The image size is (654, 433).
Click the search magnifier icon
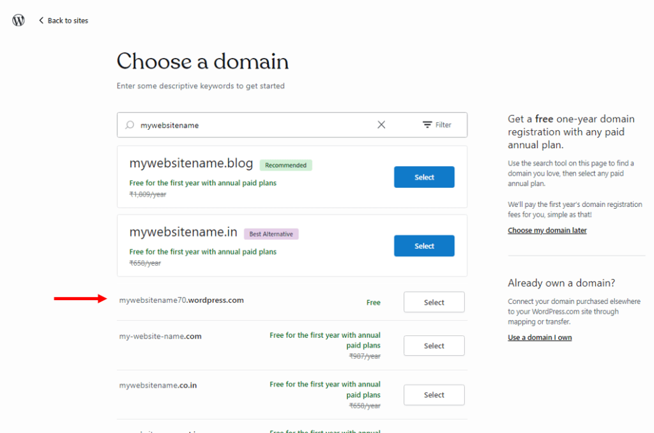[x=130, y=125]
